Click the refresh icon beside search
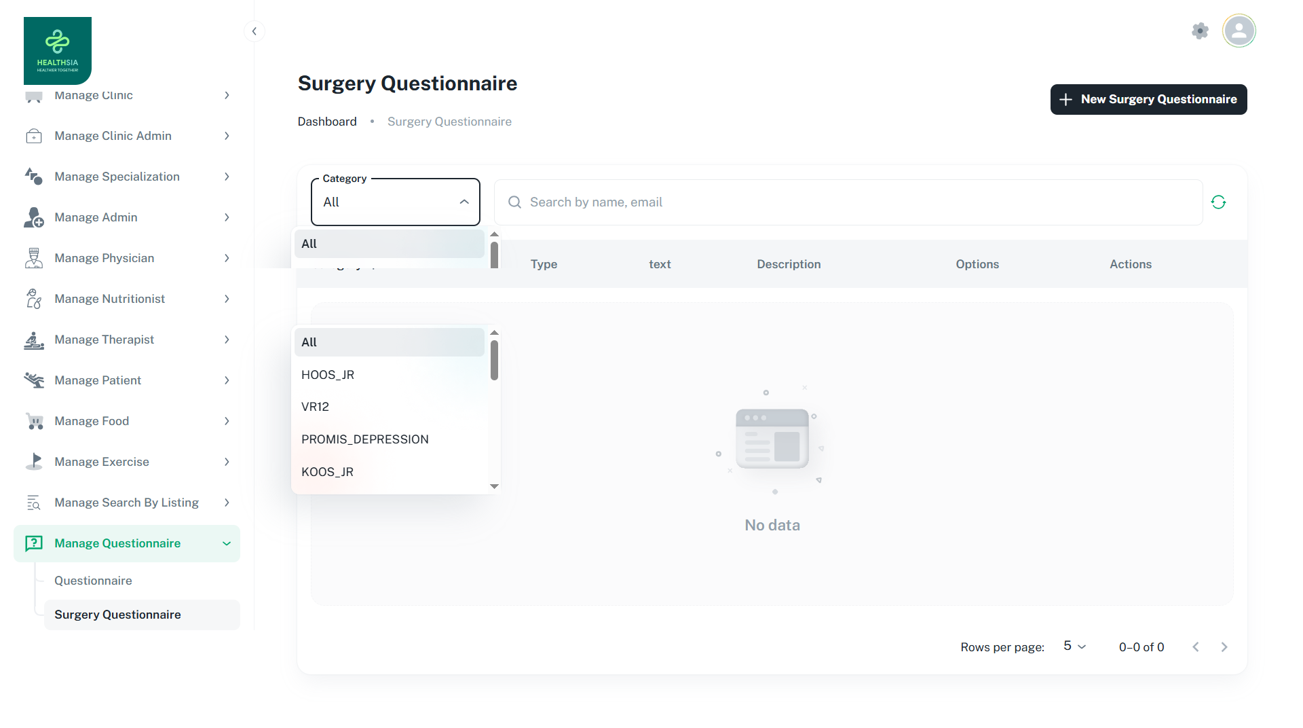Screen dimensions: 1303x728 point(1218,202)
